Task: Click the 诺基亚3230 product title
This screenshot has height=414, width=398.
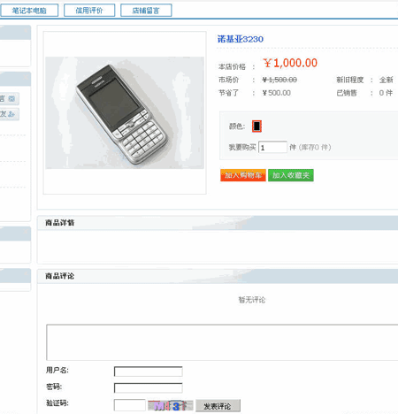Action: tap(241, 39)
